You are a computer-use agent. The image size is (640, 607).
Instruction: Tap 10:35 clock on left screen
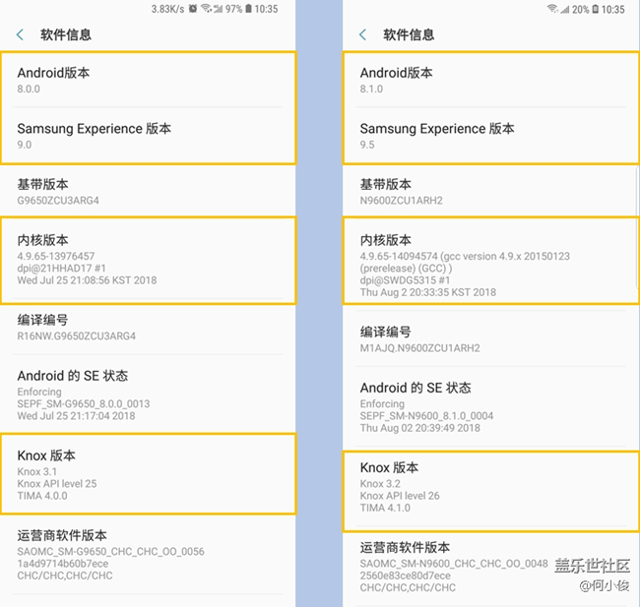(x=266, y=9)
